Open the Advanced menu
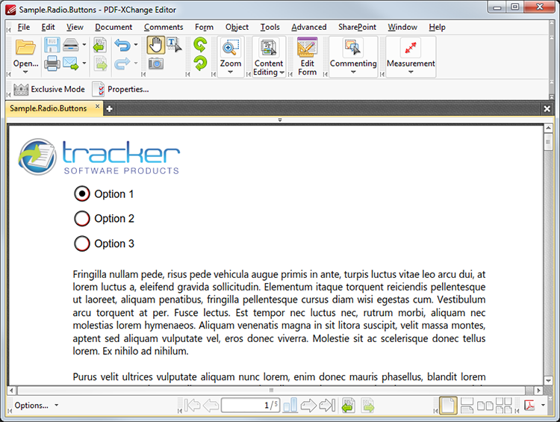 [x=309, y=27]
